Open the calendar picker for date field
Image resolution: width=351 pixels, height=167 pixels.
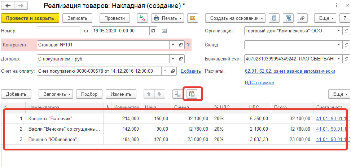[153, 31]
